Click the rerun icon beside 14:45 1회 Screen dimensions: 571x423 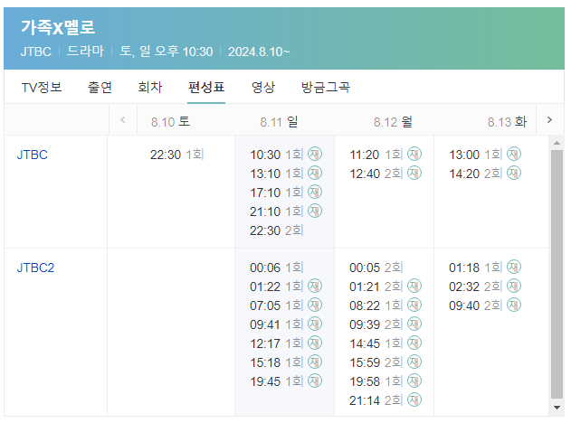coord(414,343)
